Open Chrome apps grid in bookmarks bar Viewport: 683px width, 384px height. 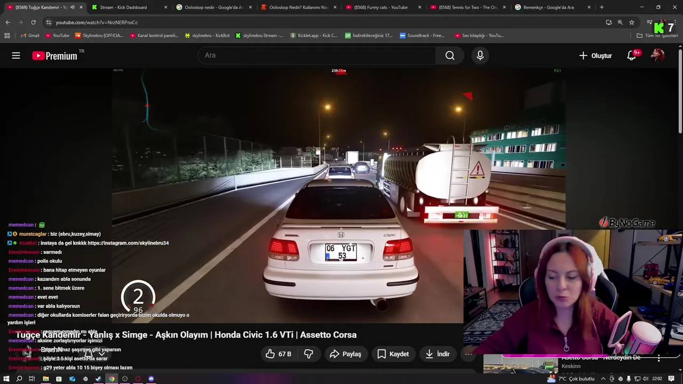7,35
